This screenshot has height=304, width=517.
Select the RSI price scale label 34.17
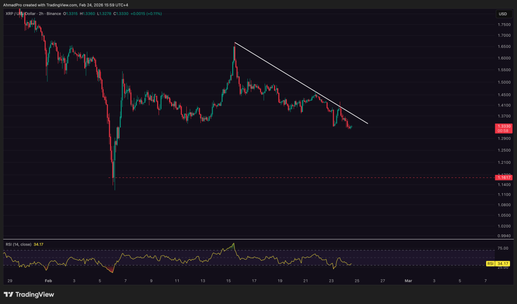coord(503,263)
